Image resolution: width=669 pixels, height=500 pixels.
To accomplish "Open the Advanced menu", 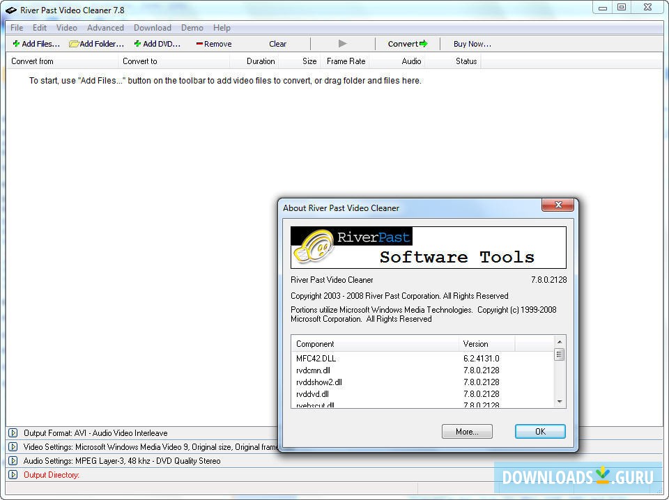I will click(x=105, y=28).
